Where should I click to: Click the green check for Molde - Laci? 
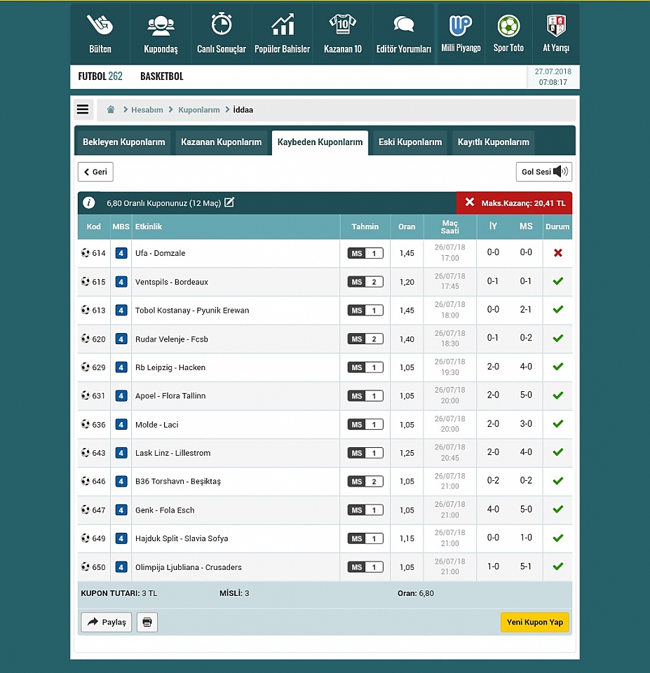558,423
